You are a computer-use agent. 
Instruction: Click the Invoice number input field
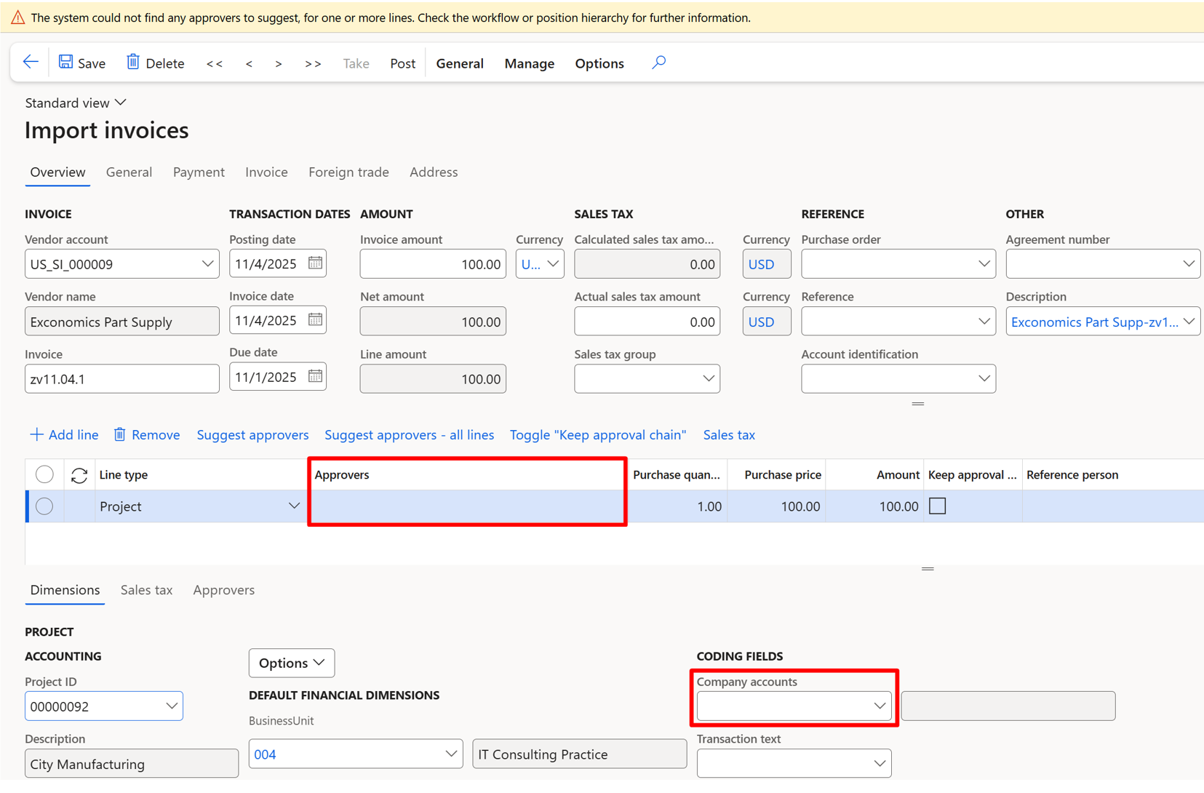coord(121,379)
